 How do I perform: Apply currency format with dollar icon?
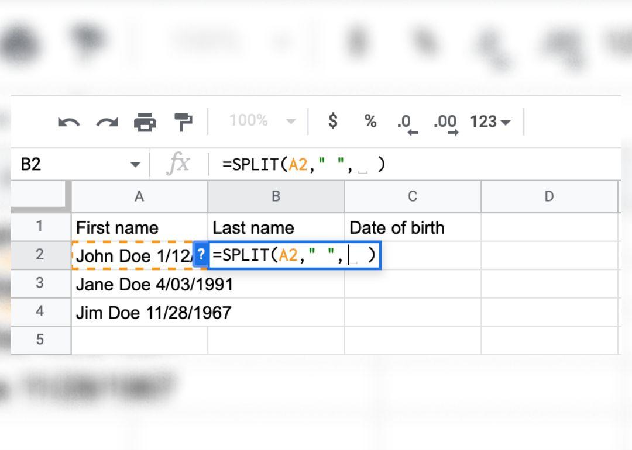332,122
